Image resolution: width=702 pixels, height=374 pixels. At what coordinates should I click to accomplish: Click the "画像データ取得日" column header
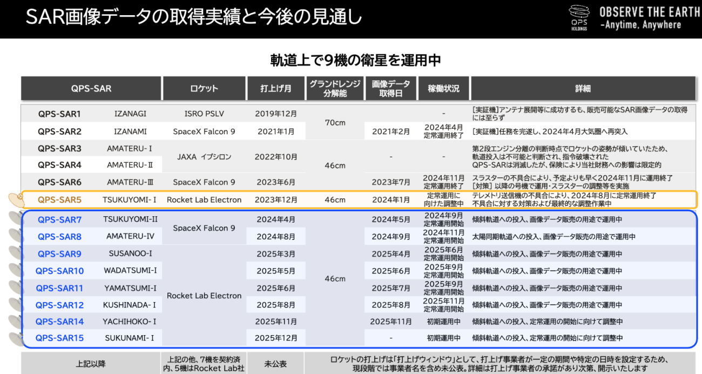[390, 88]
